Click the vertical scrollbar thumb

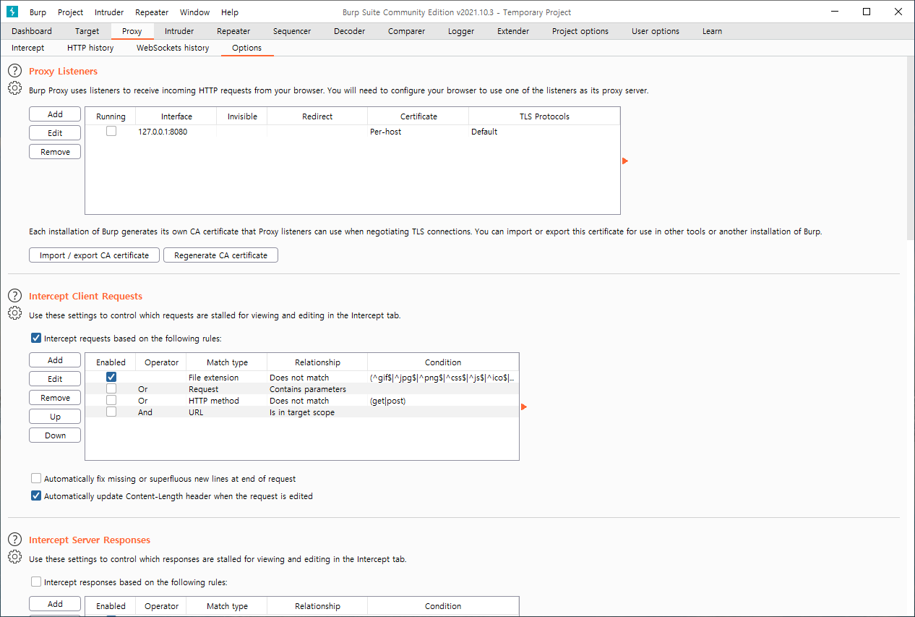pos(911,150)
